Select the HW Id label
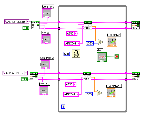Image resolution: width=142 pixels, height=114 pixels. click(46, 33)
